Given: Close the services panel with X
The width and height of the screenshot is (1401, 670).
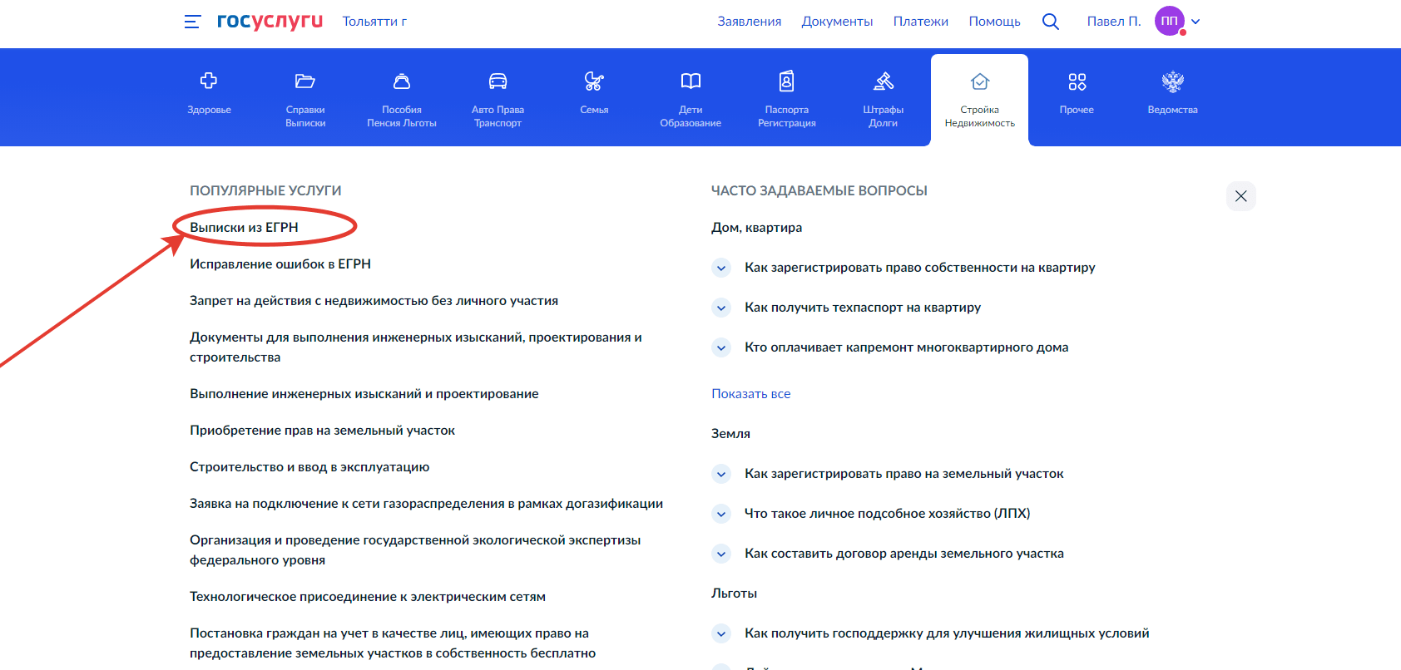Looking at the screenshot, I should click(x=1241, y=196).
